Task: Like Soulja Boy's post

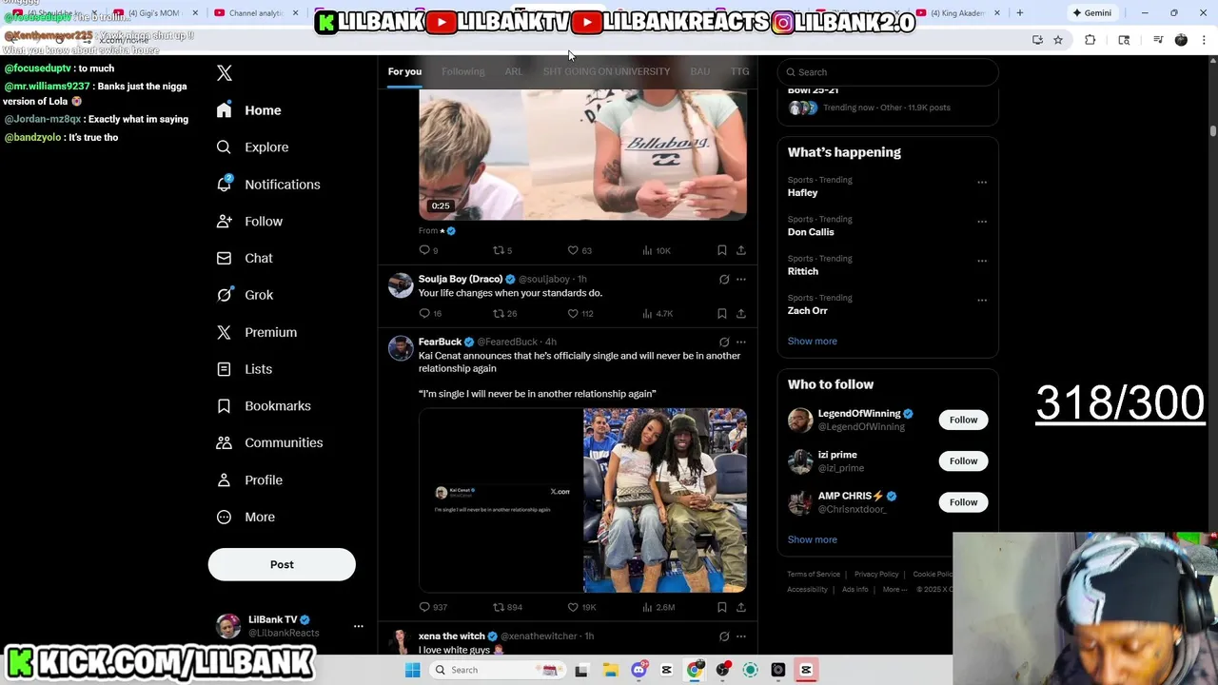Action: pyautogui.click(x=580, y=313)
